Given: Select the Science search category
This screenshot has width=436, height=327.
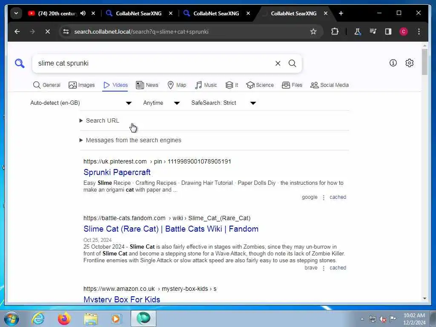Looking at the screenshot, I should tap(260, 85).
